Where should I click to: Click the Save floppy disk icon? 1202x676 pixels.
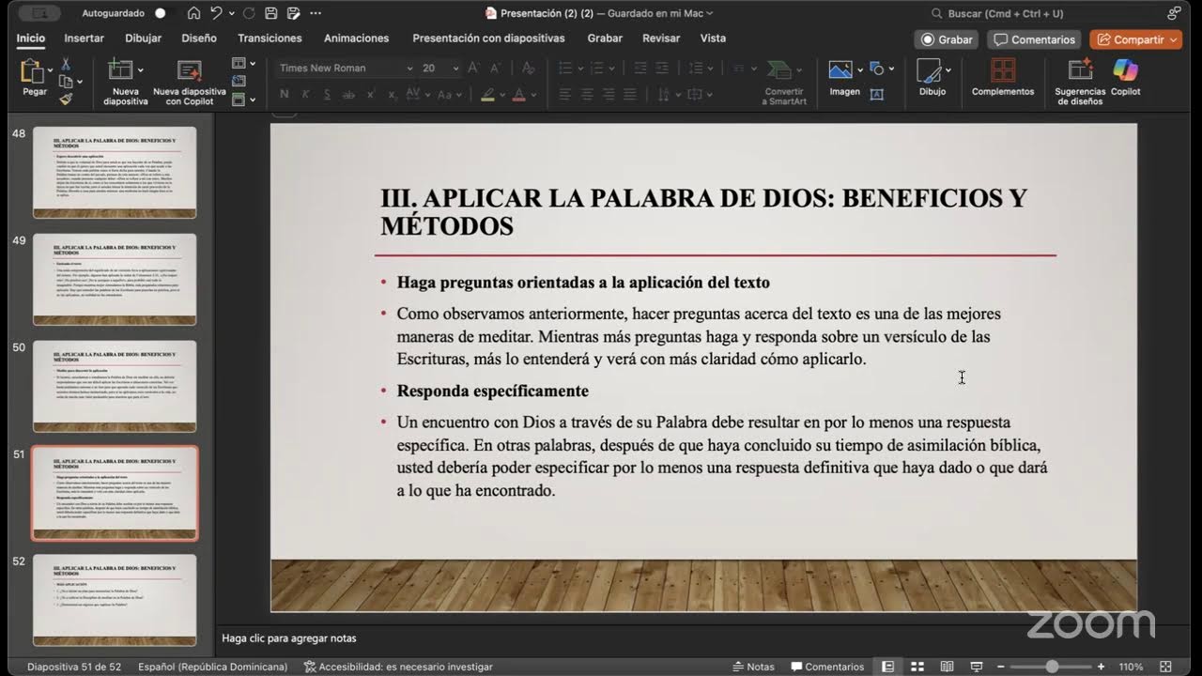coord(270,13)
